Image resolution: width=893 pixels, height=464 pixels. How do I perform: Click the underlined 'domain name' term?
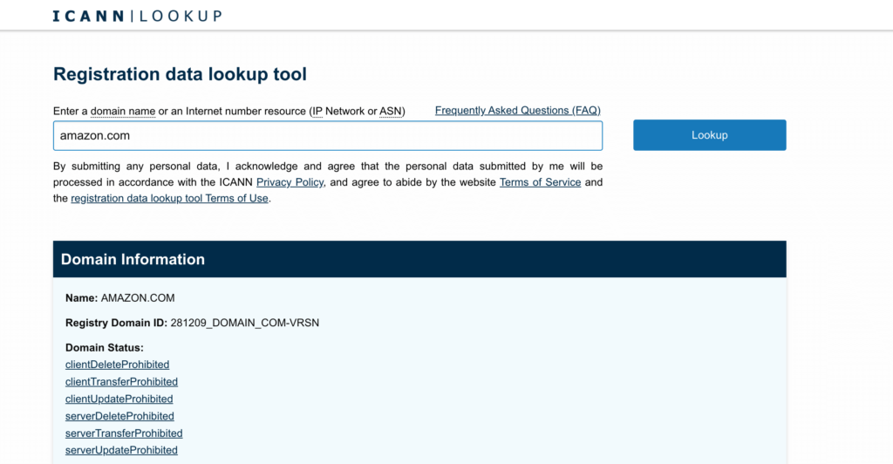123,111
